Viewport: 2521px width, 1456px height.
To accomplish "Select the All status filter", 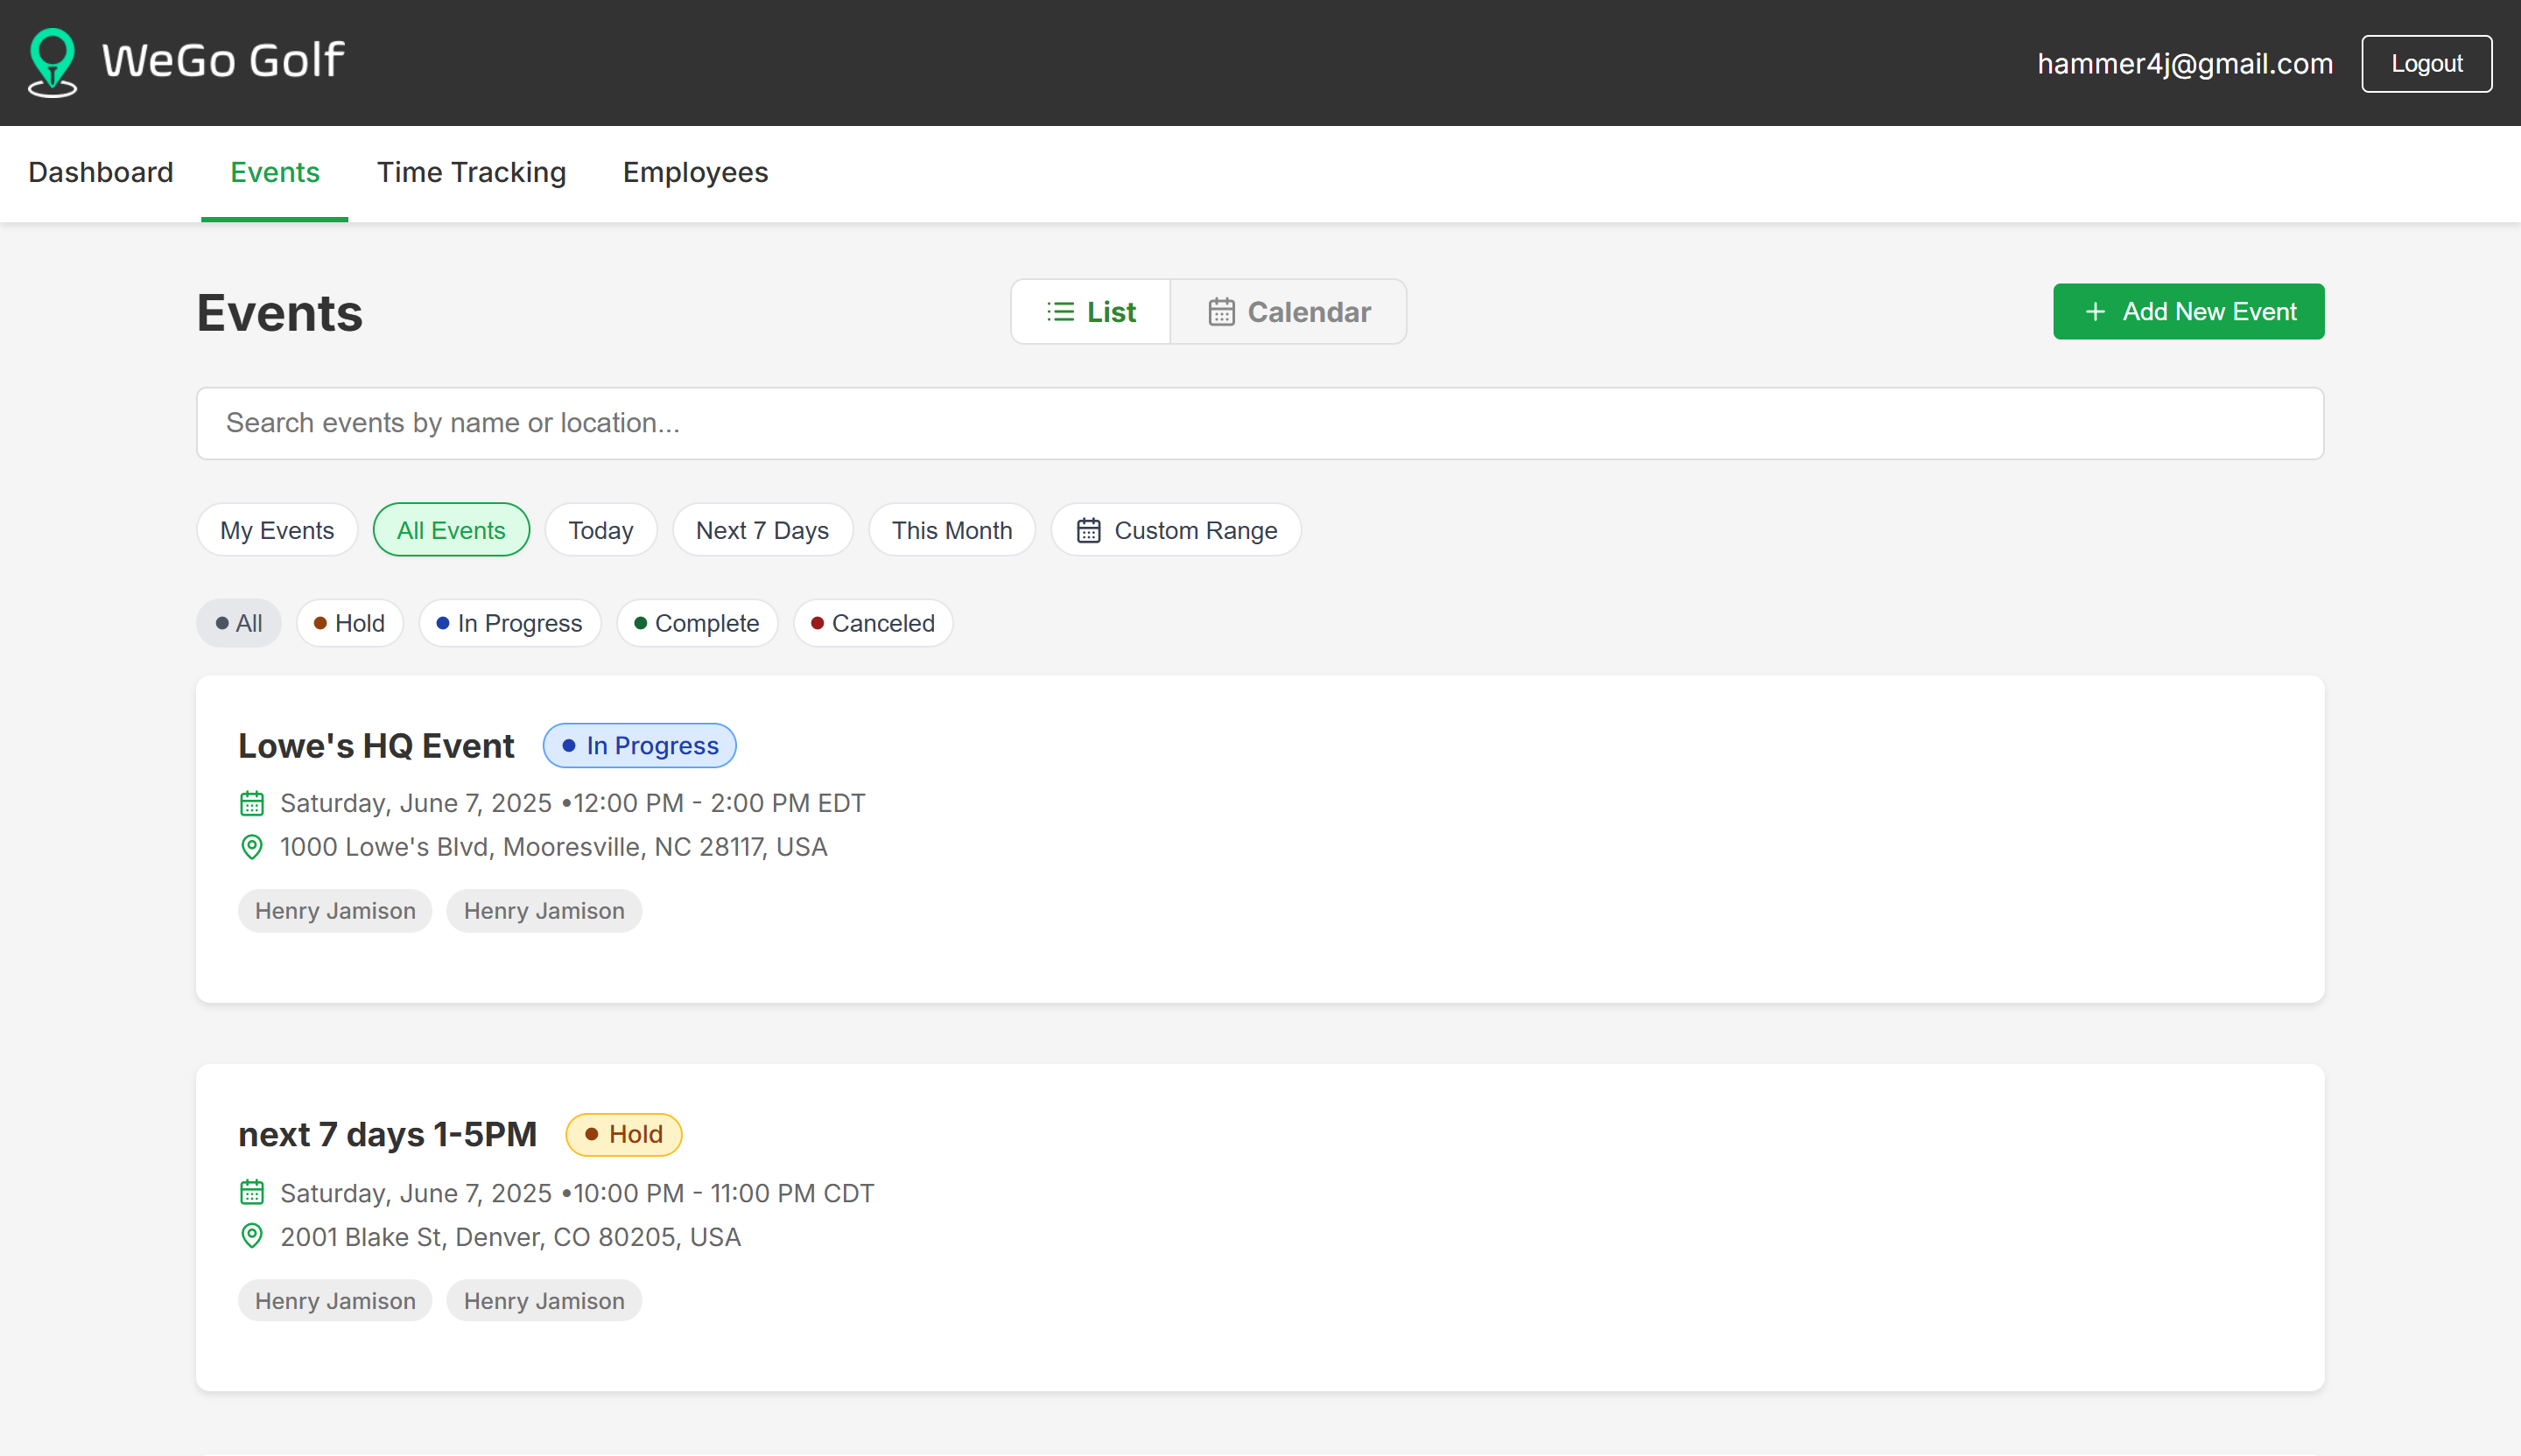I will click(239, 623).
